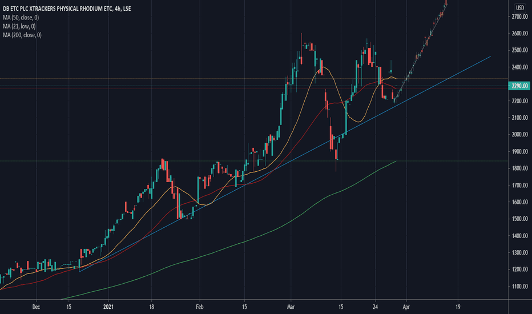Click the 2600.00 price axis label
The width and height of the screenshot is (532, 314).
point(520,33)
